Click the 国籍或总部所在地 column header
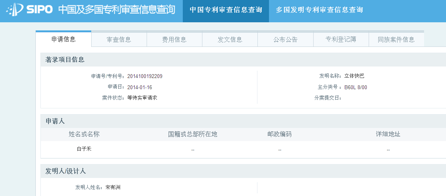The height and width of the screenshot is (196, 446). pyautogui.click(x=192, y=134)
